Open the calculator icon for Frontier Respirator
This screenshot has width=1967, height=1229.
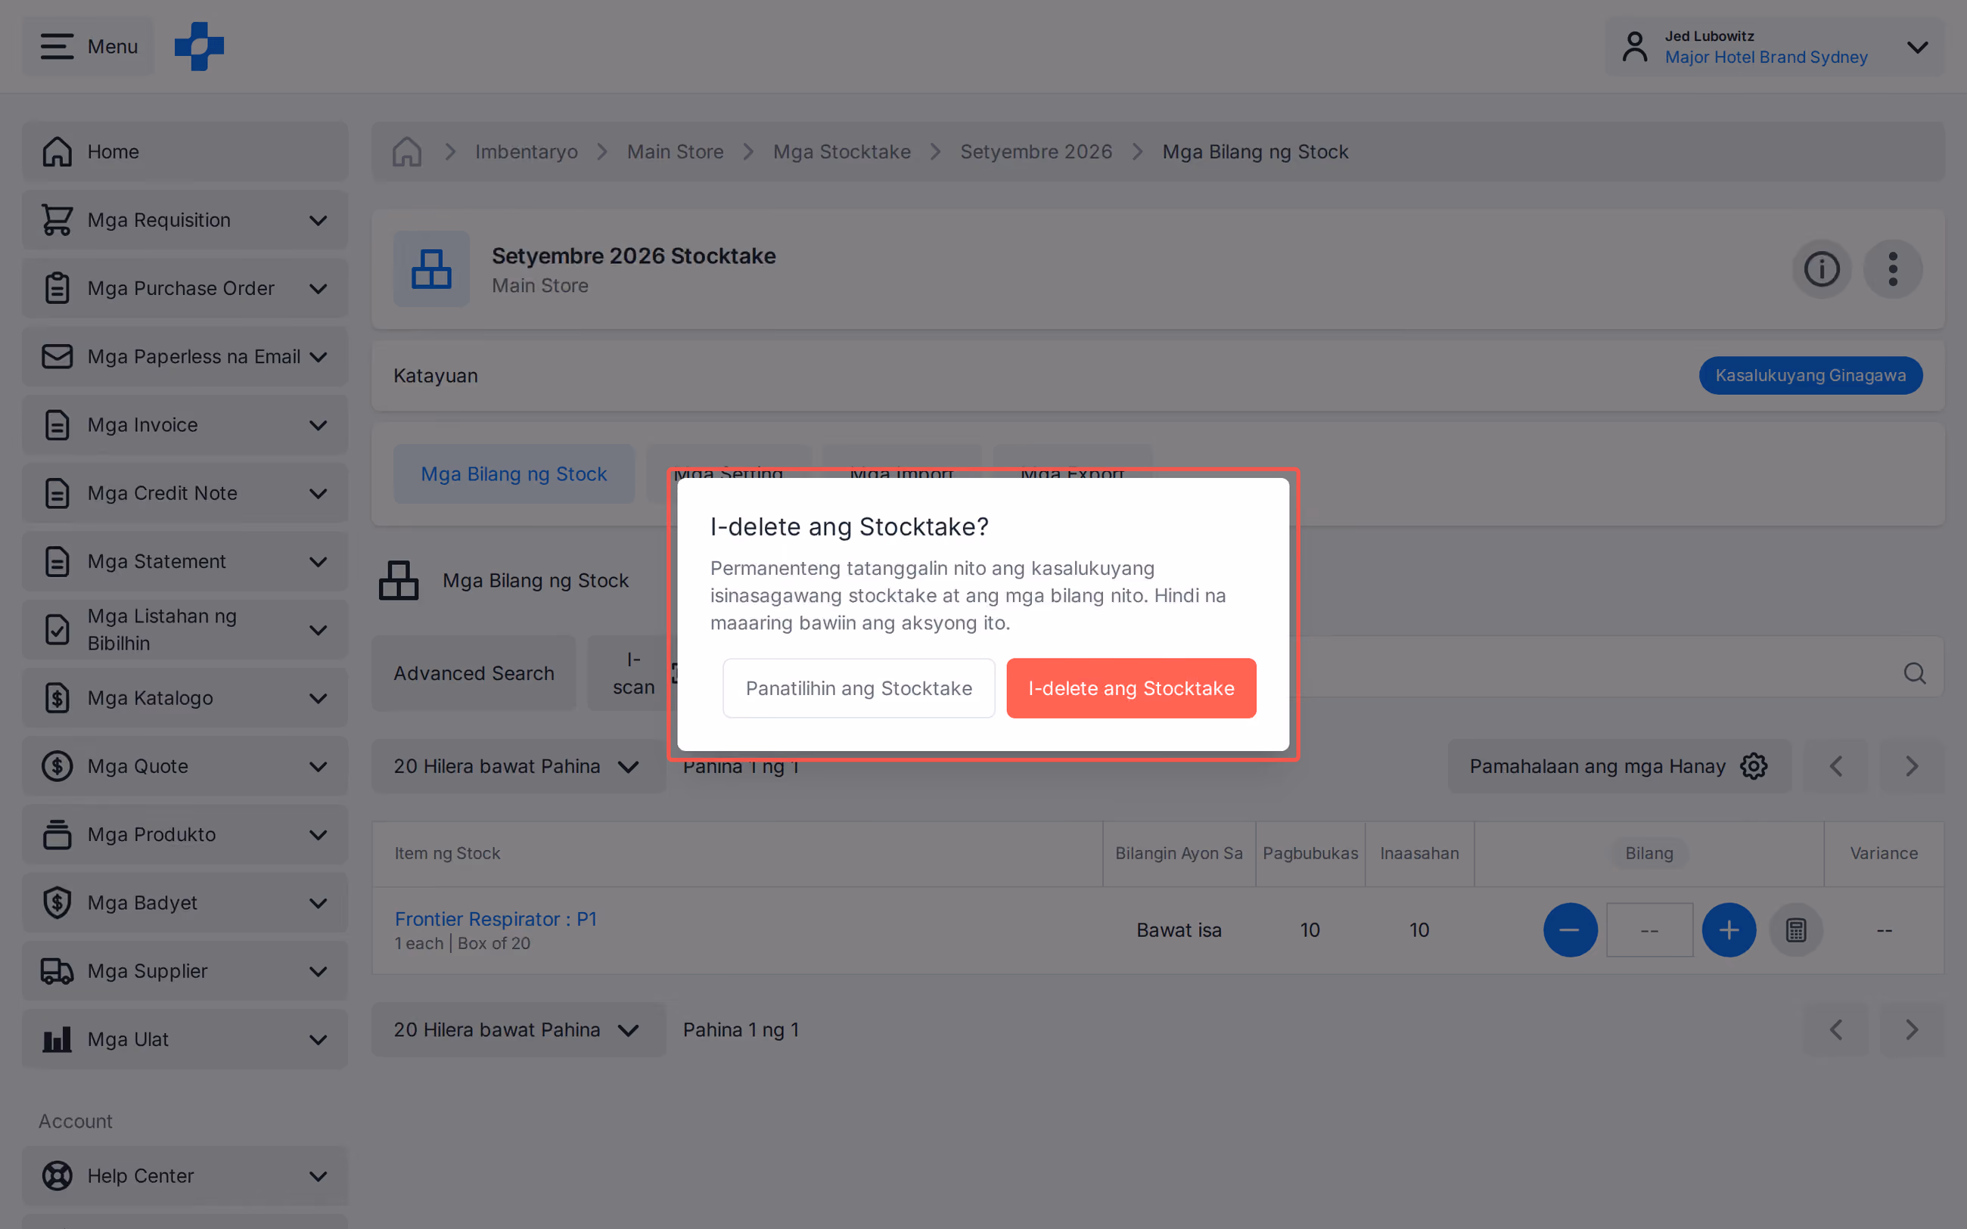pyautogui.click(x=1796, y=930)
